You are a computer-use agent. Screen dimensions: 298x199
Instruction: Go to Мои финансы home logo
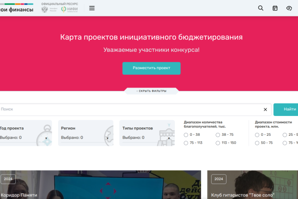[x=17, y=8]
